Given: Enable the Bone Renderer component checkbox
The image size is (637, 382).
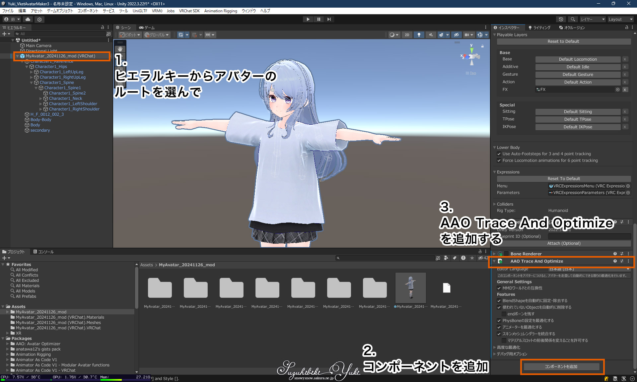Looking at the screenshot, I should coord(506,254).
